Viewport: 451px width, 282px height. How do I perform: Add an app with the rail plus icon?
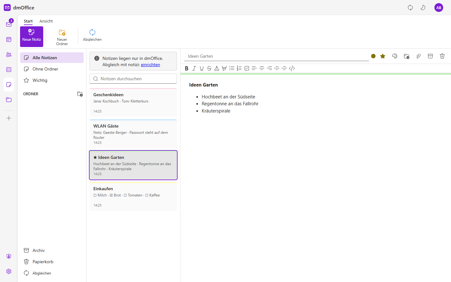click(x=9, y=118)
